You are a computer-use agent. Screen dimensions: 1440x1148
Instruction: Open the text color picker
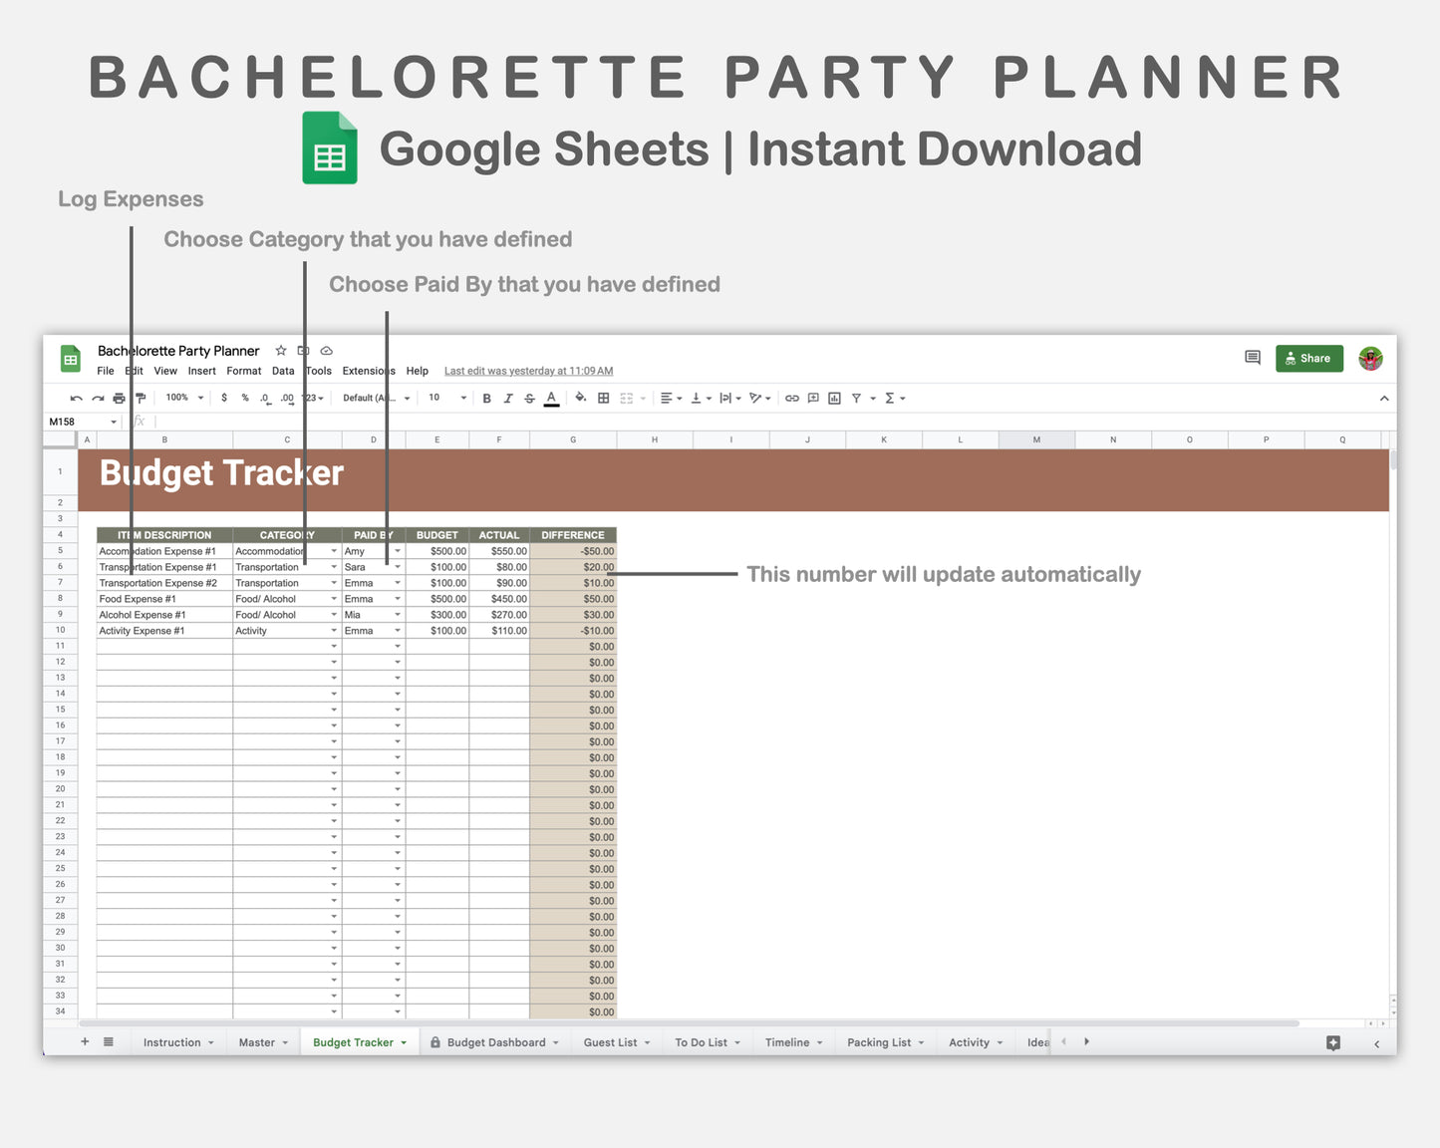(551, 398)
